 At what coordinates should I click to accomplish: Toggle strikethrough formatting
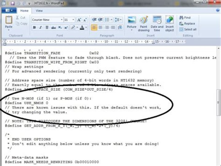[x=53, y=28]
